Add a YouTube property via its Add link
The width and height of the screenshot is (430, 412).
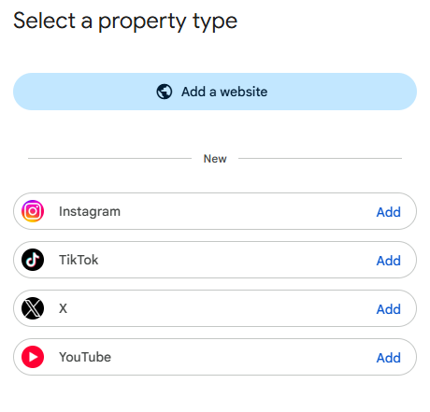click(x=388, y=358)
